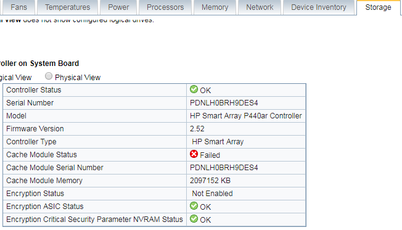Open the Power tab
This screenshot has width=402, height=230.
118,7
